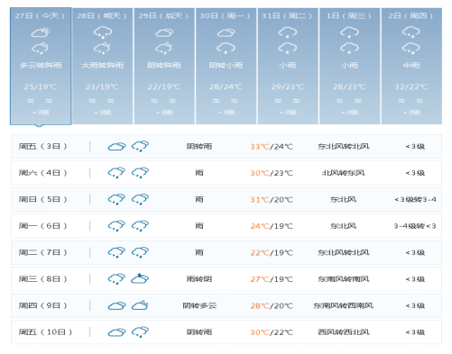Screen dimensions: 452x354
Task: Click the night cloud icon for 周三 (8日)
Action: coord(140,278)
